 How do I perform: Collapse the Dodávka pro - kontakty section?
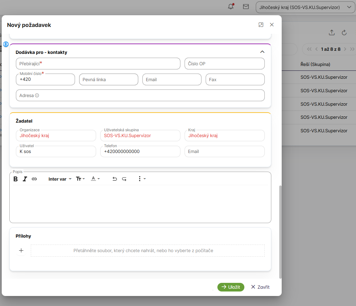[262, 52]
